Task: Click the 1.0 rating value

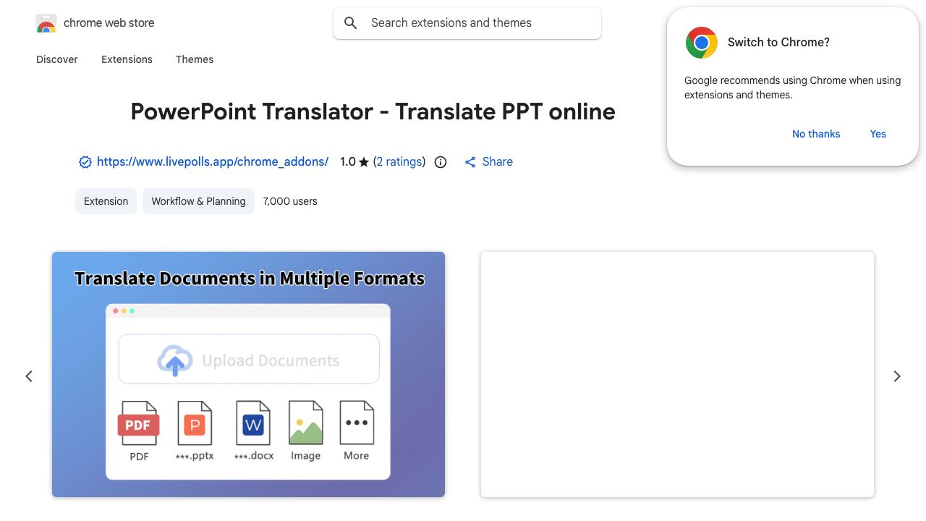Action: [348, 162]
